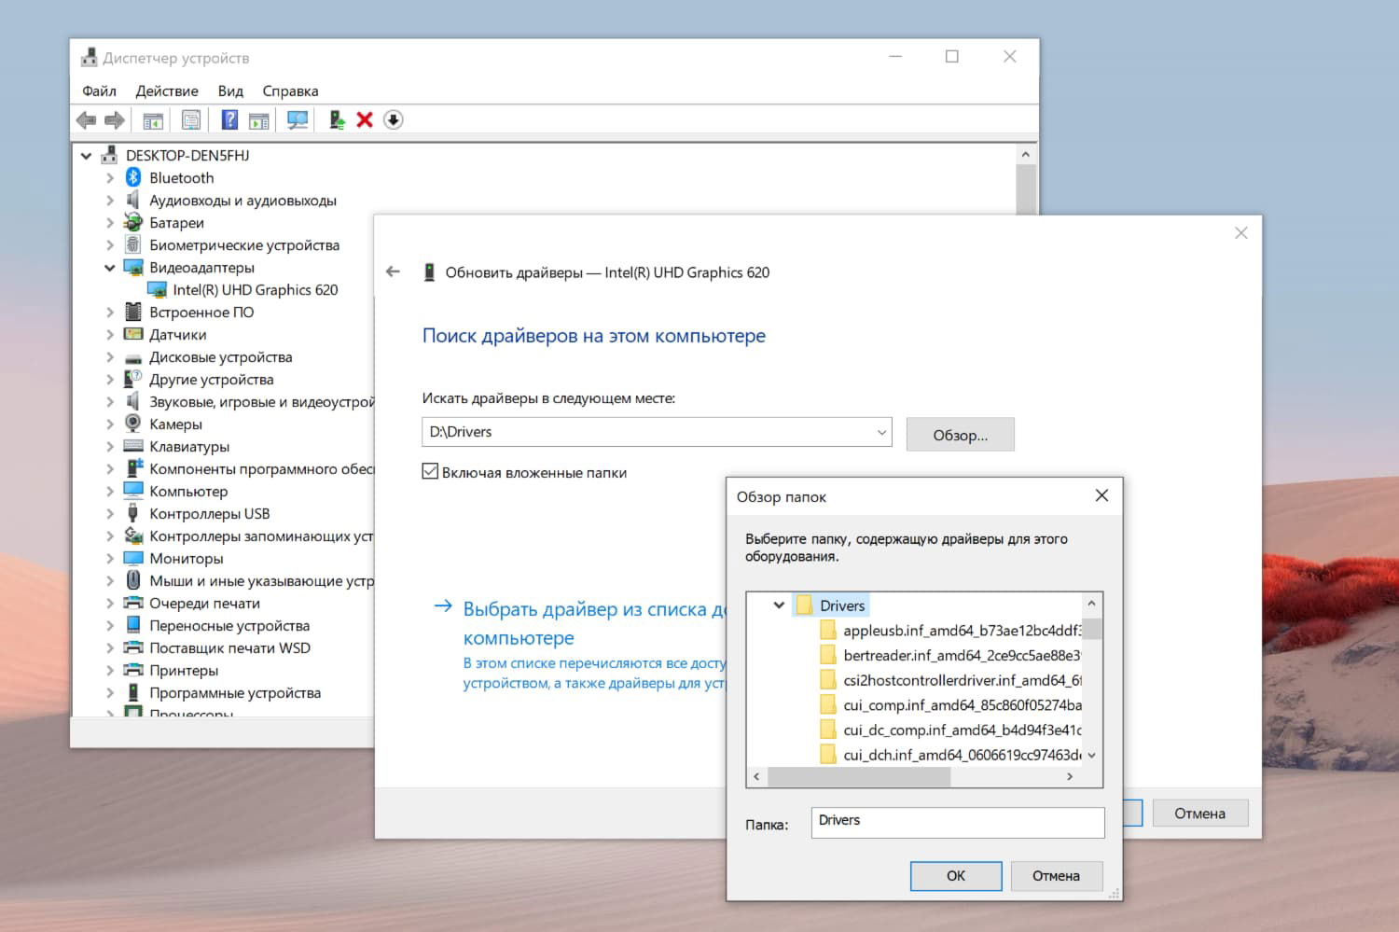
Task: Click the folder icon of appleusb.inf
Action: pos(827,630)
